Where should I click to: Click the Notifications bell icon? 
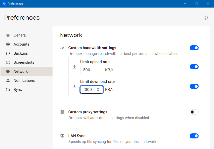[8, 81]
